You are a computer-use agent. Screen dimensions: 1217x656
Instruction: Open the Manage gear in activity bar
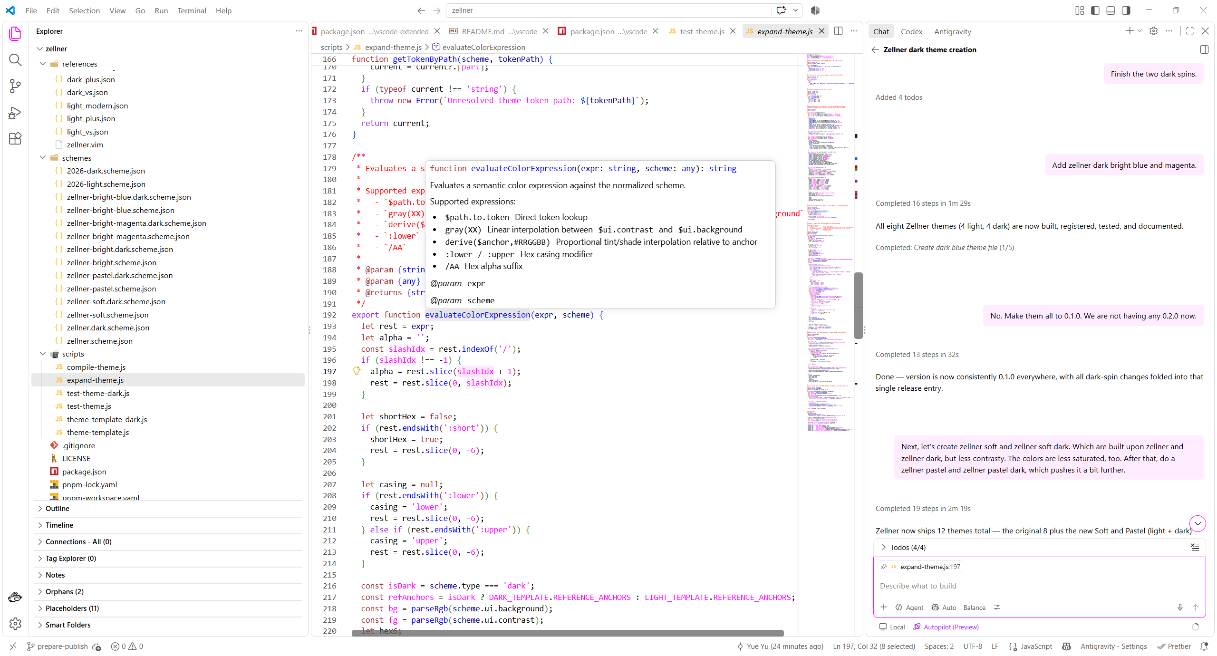click(x=15, y=624)
